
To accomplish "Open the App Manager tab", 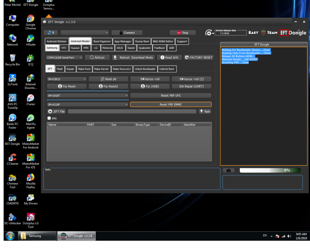I will (x=123, y=41).
